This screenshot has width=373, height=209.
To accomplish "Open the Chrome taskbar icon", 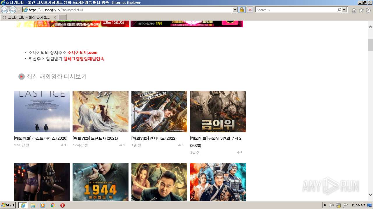I will tap(53, 205).
